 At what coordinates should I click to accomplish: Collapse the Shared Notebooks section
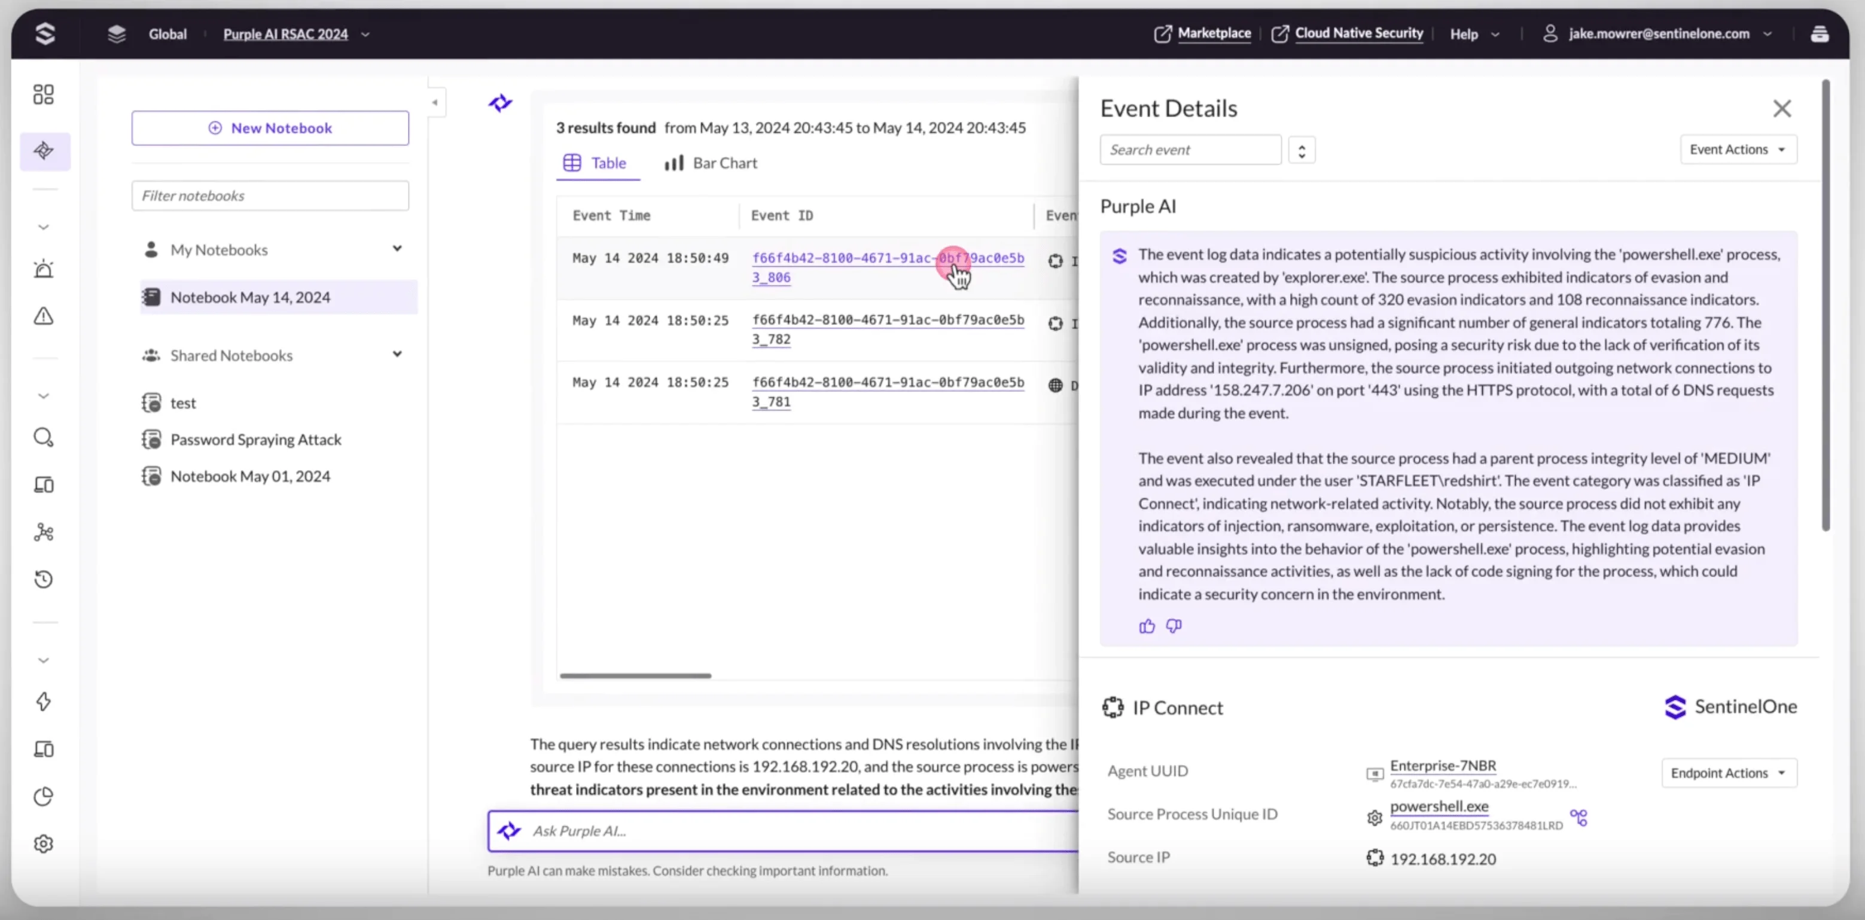pyautogui.click(x=398, y=354)
